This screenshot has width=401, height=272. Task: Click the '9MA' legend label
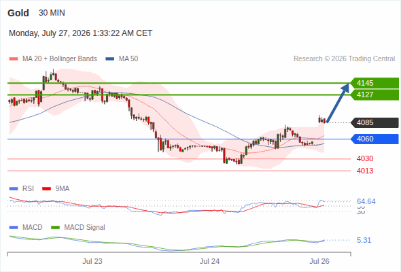click(63, 189)
